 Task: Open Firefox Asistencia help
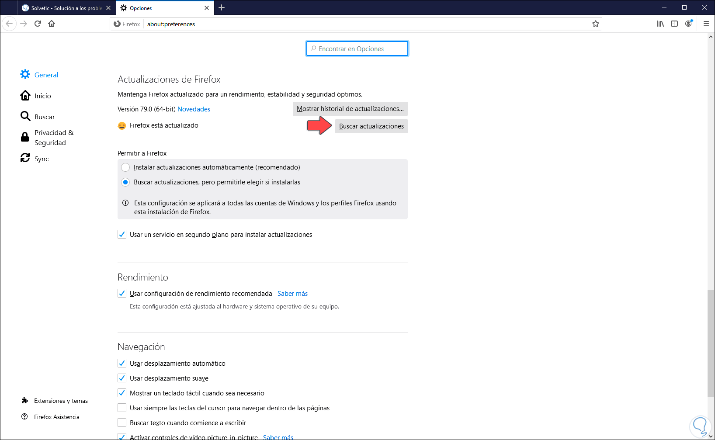(x=51, y=417)
